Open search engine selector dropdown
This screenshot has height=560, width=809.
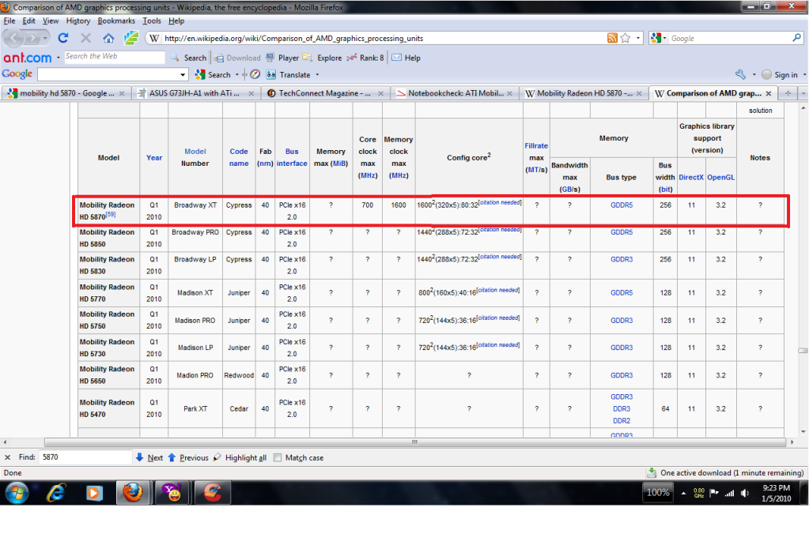[659, 38]
